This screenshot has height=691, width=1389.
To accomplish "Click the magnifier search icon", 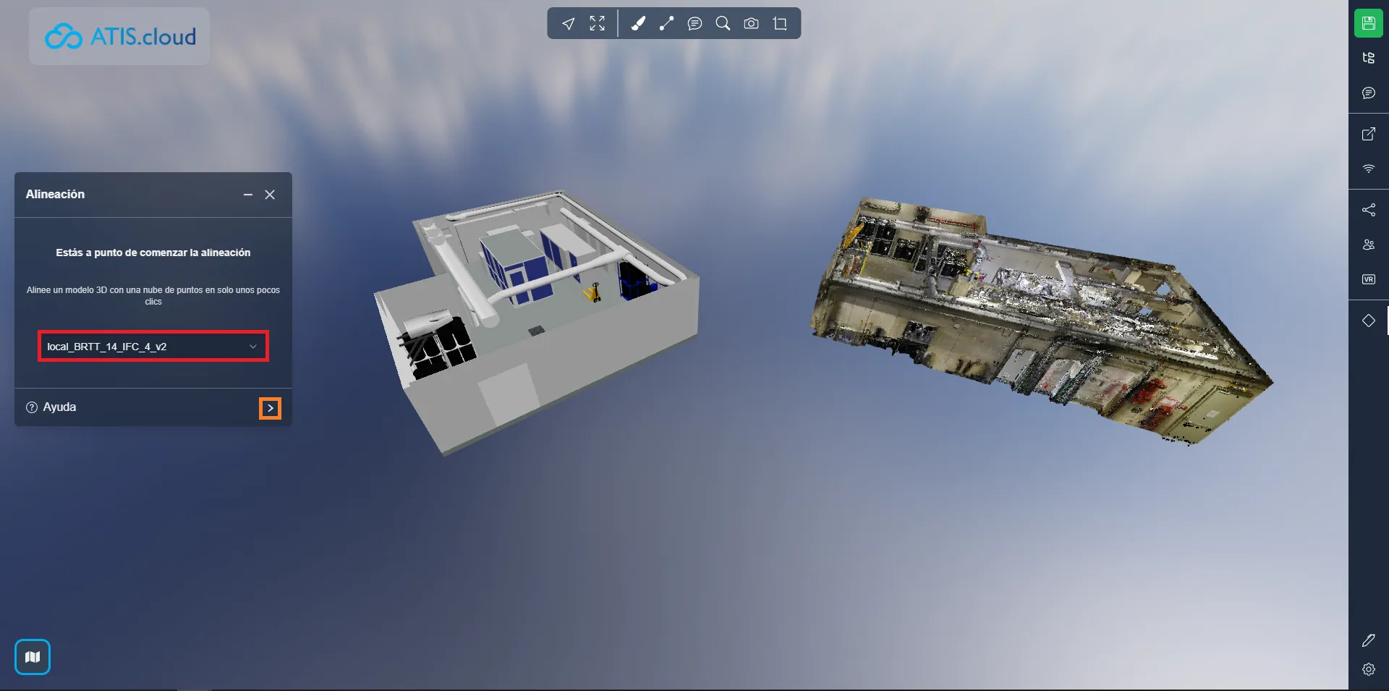I will (x=723, y=24).
